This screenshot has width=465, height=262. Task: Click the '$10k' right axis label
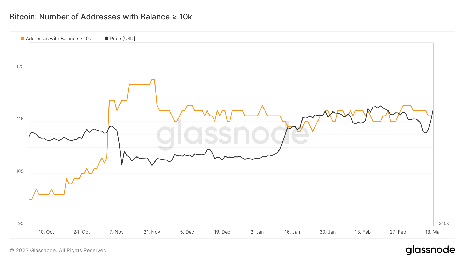444,223
